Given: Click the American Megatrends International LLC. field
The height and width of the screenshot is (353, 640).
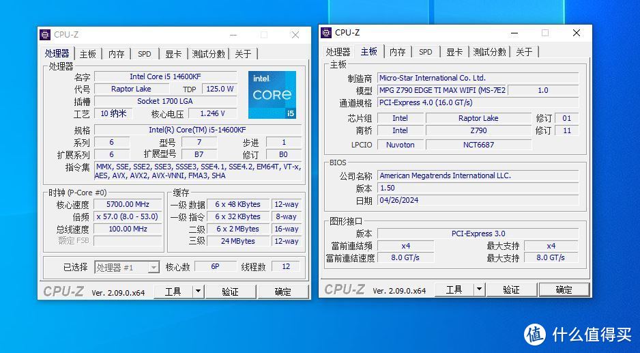Looking at the screenshot, I should coord(478,175).
